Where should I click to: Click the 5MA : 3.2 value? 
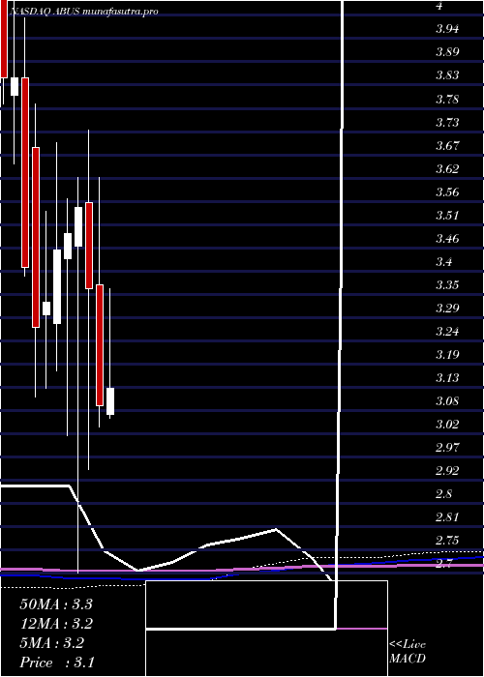[x=52, y=643]
